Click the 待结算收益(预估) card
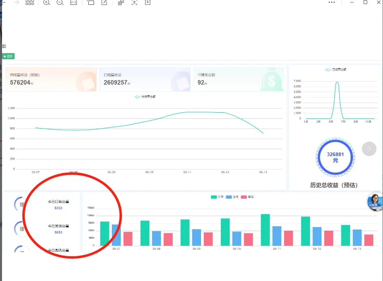This screenshot has width=383, height=281. pyautogui.click(x=51, y=79)
